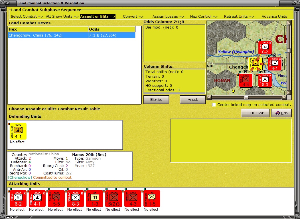Click the Retreat Units subphase step
This screenshot has height=219, width=300.
click(x=239, y=17)
